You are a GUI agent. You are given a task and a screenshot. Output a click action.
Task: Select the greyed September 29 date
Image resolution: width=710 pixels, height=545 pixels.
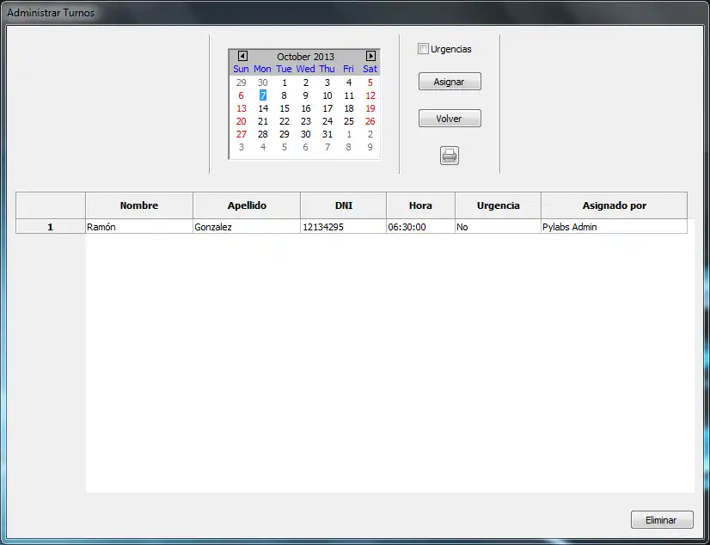click(242, 83)
